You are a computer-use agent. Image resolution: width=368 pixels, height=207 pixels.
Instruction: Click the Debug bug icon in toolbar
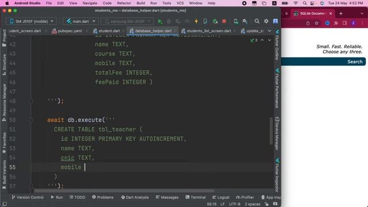pyautogui.click(x=168, y=21)
